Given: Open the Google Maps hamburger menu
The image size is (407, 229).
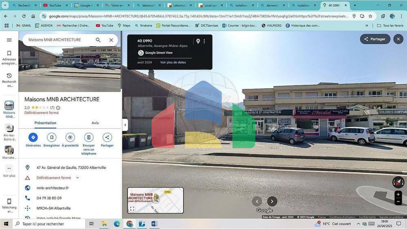Looking at the screenshot, I should click(x=9, y=40).
